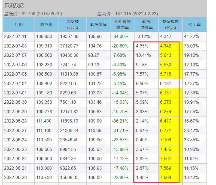Click the 换手率 column header

tap(194, 25)
